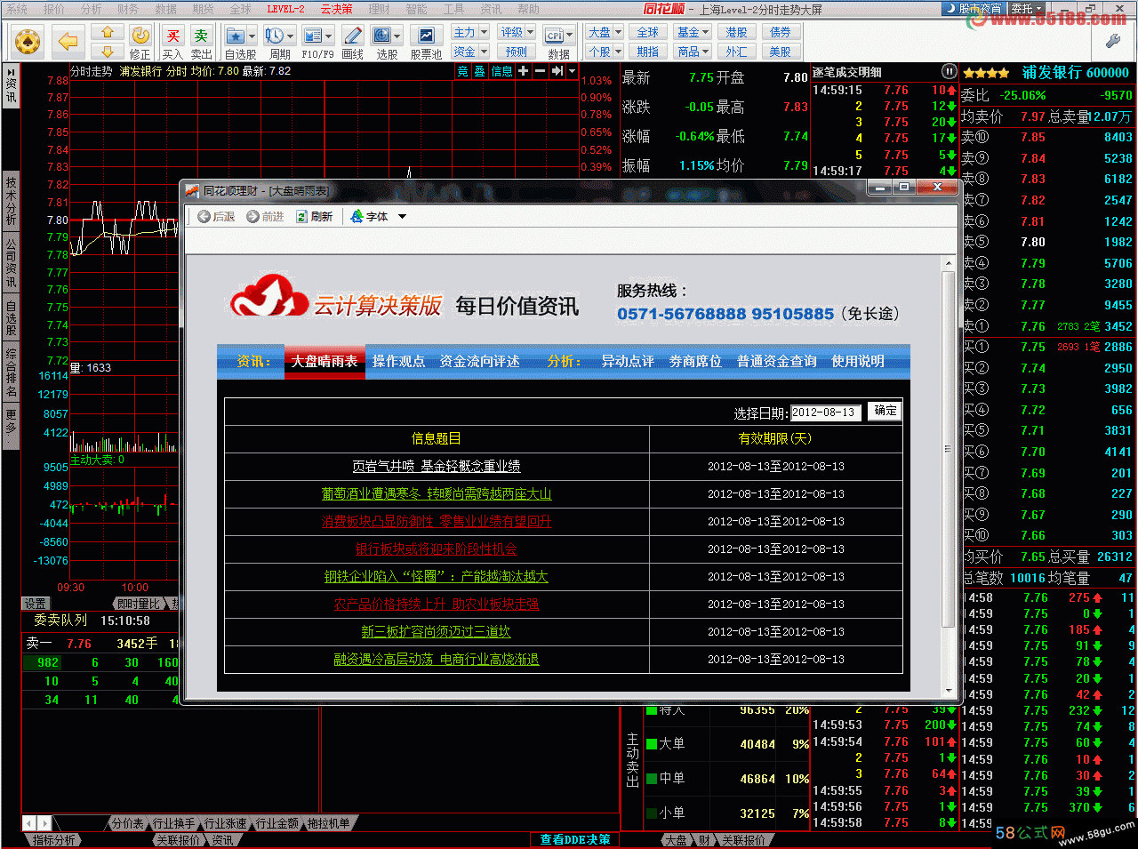Switch to 券商席位 tab
Image resolution: width=1138 pixels, height=849 pixels.
[x=695, y=361]
